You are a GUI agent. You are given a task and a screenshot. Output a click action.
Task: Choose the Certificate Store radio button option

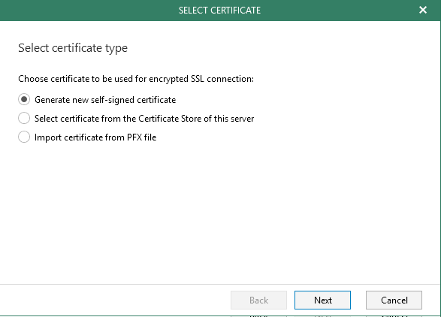pyautogui.click(x=24, y=118)
